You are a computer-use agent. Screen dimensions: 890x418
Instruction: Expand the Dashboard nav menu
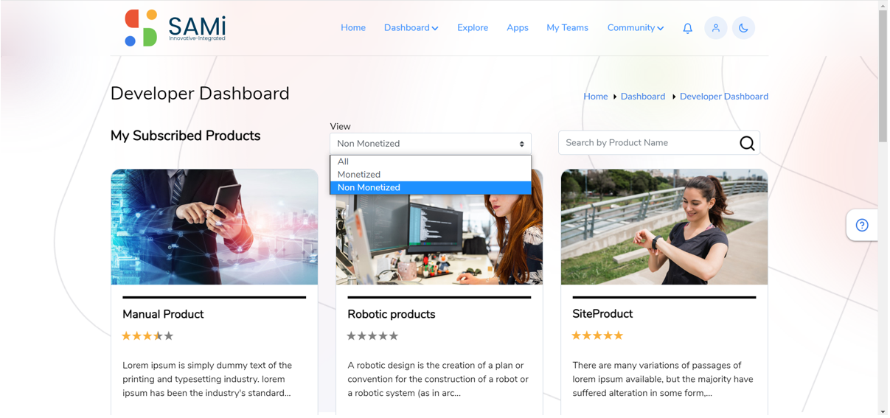tap(411, 28)
